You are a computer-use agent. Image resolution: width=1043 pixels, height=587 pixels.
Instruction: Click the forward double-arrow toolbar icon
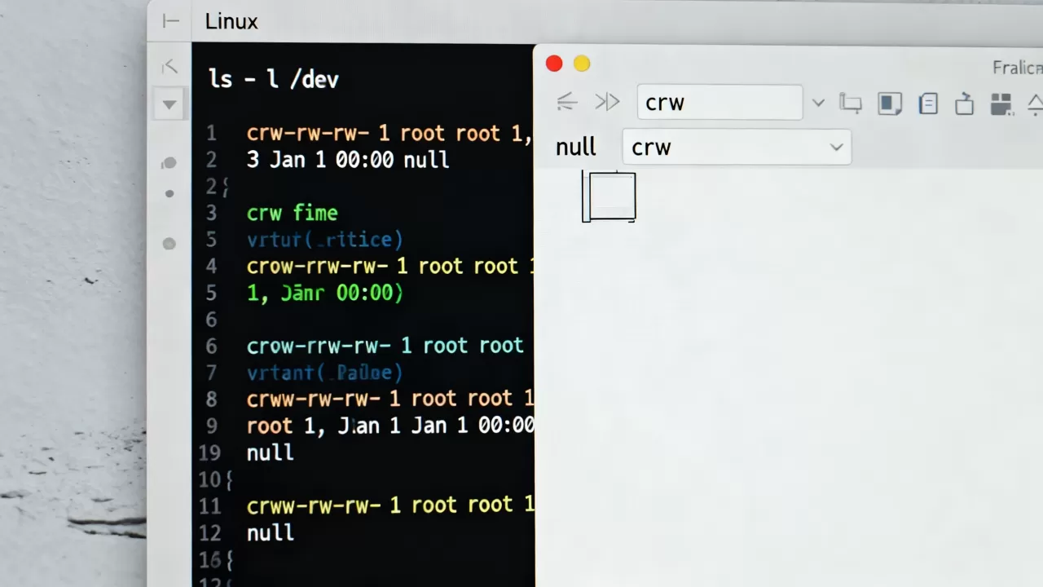tap(607, 102)
